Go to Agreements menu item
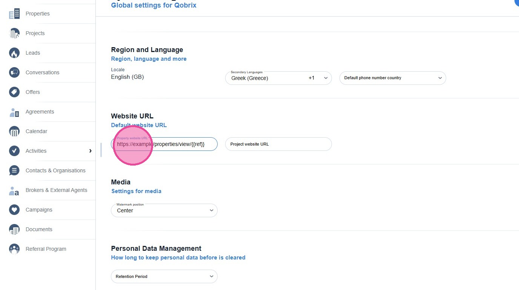Image resolution: width=519 pixels, height=290 pixels. pos(40,112)
